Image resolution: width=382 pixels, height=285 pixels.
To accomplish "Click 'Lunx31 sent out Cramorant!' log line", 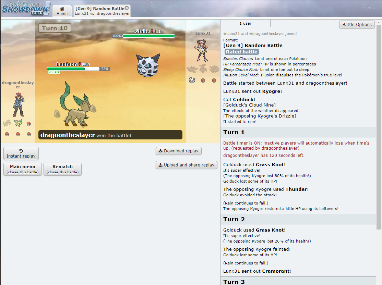I will [x=257, y=271].
